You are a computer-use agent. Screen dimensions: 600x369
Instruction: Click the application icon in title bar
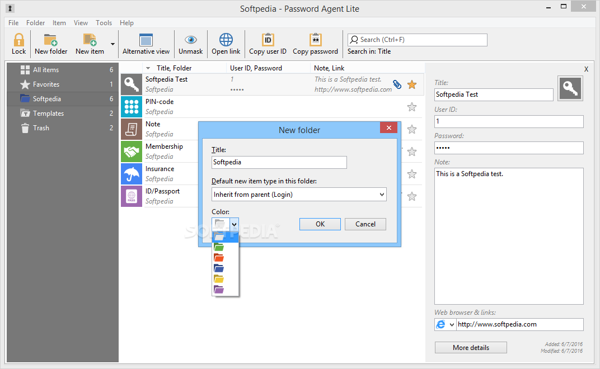10,8
